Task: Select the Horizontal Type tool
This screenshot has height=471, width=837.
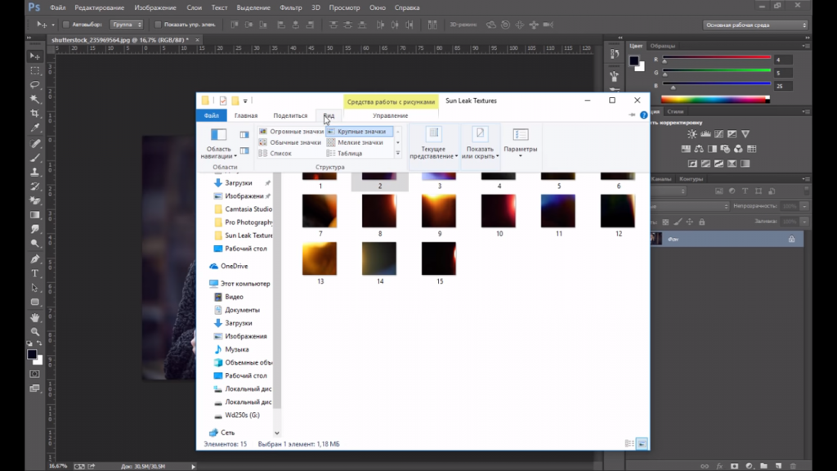Action: [34, 273]
